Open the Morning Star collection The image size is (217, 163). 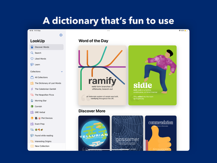point(46,101)
